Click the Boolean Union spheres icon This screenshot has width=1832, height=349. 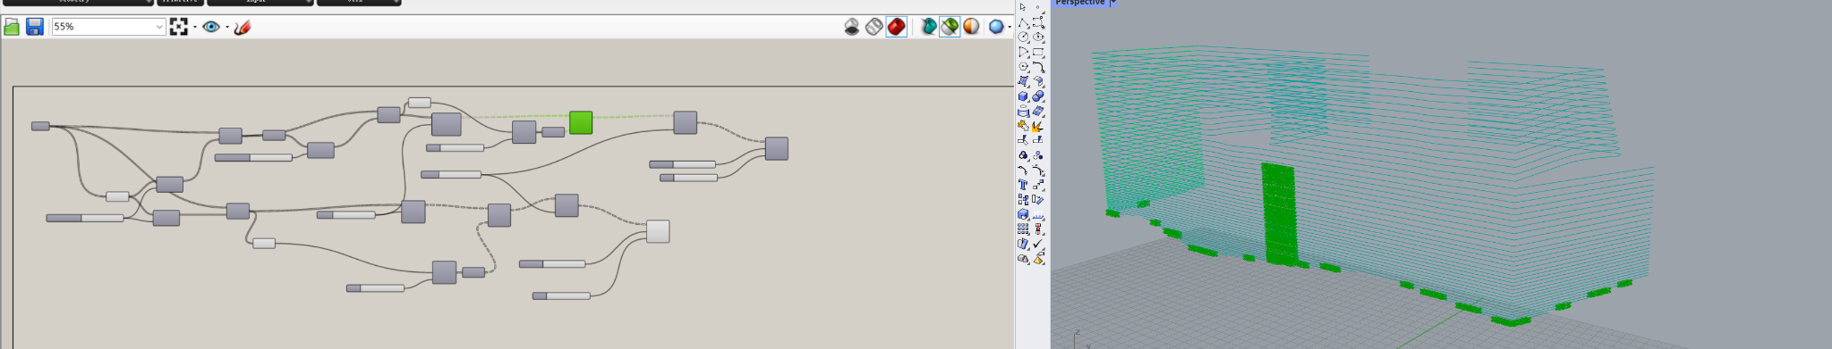click(1038, 96)
